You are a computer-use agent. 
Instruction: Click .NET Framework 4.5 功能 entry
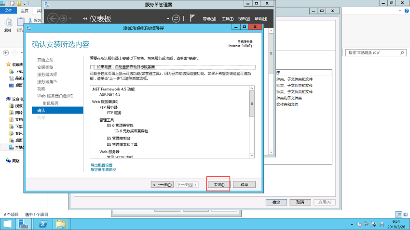coord(113,89)
